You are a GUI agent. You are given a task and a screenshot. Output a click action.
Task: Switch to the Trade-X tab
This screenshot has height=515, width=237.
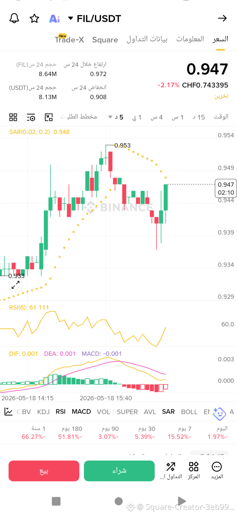tap(69, 40)
